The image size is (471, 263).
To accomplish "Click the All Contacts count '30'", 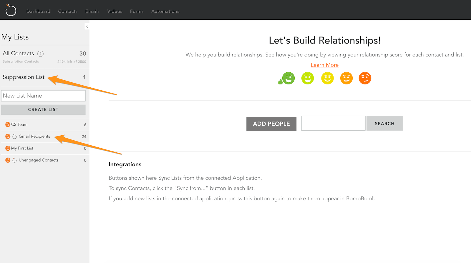I will (83, 54).
